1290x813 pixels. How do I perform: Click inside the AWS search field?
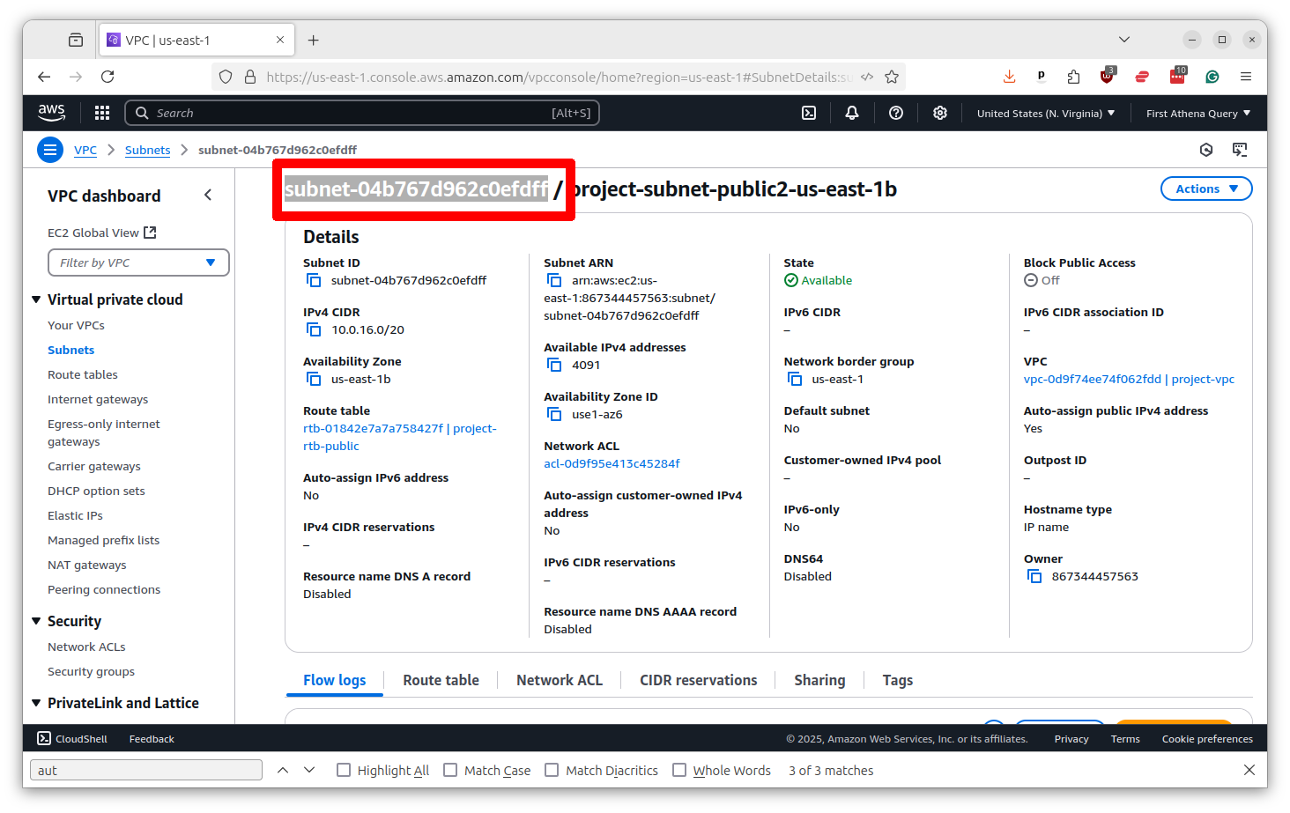[x=352, y=113]
